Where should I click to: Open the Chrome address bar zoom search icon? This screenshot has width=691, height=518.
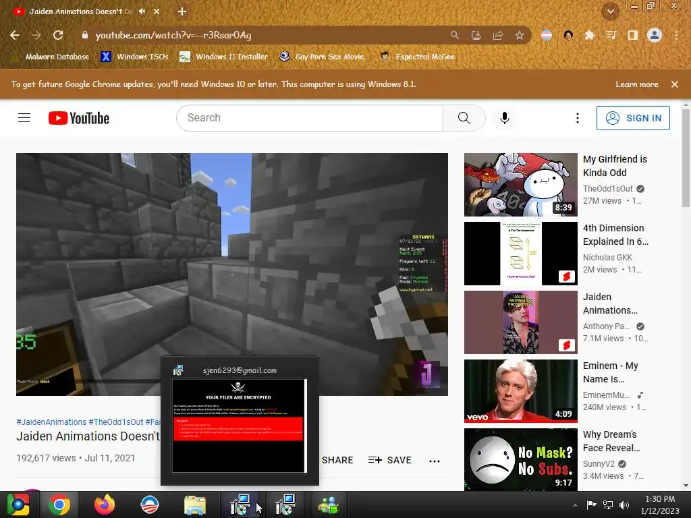point(454,35)
